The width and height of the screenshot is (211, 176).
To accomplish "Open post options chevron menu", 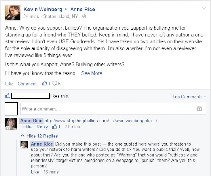I will click(204, 8).
